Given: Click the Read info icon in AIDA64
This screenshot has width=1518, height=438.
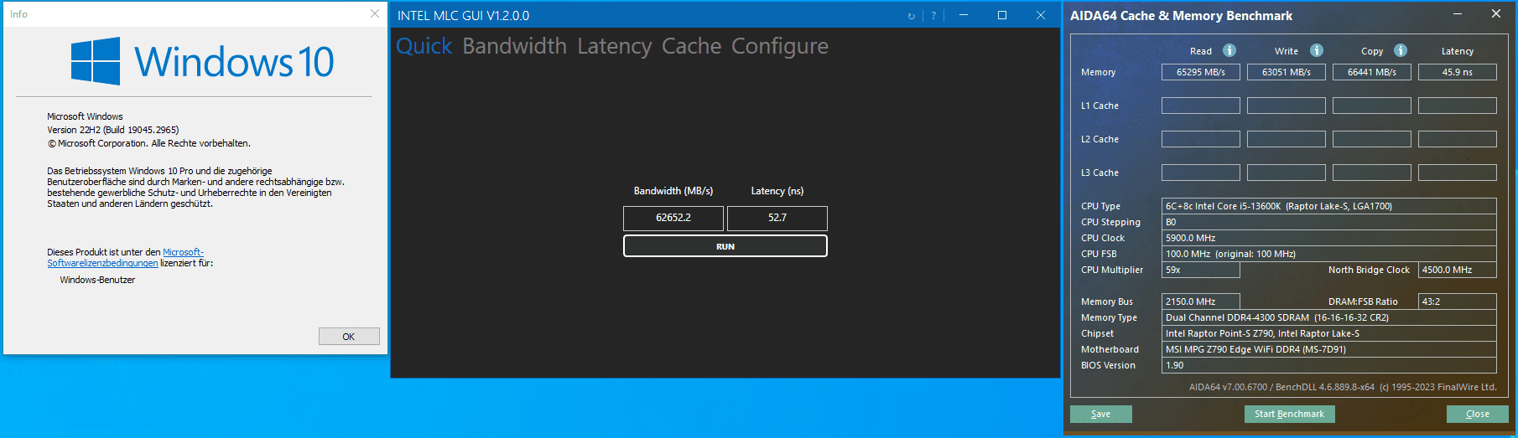Looking at the screenshot, I should tap(1229, 50).
